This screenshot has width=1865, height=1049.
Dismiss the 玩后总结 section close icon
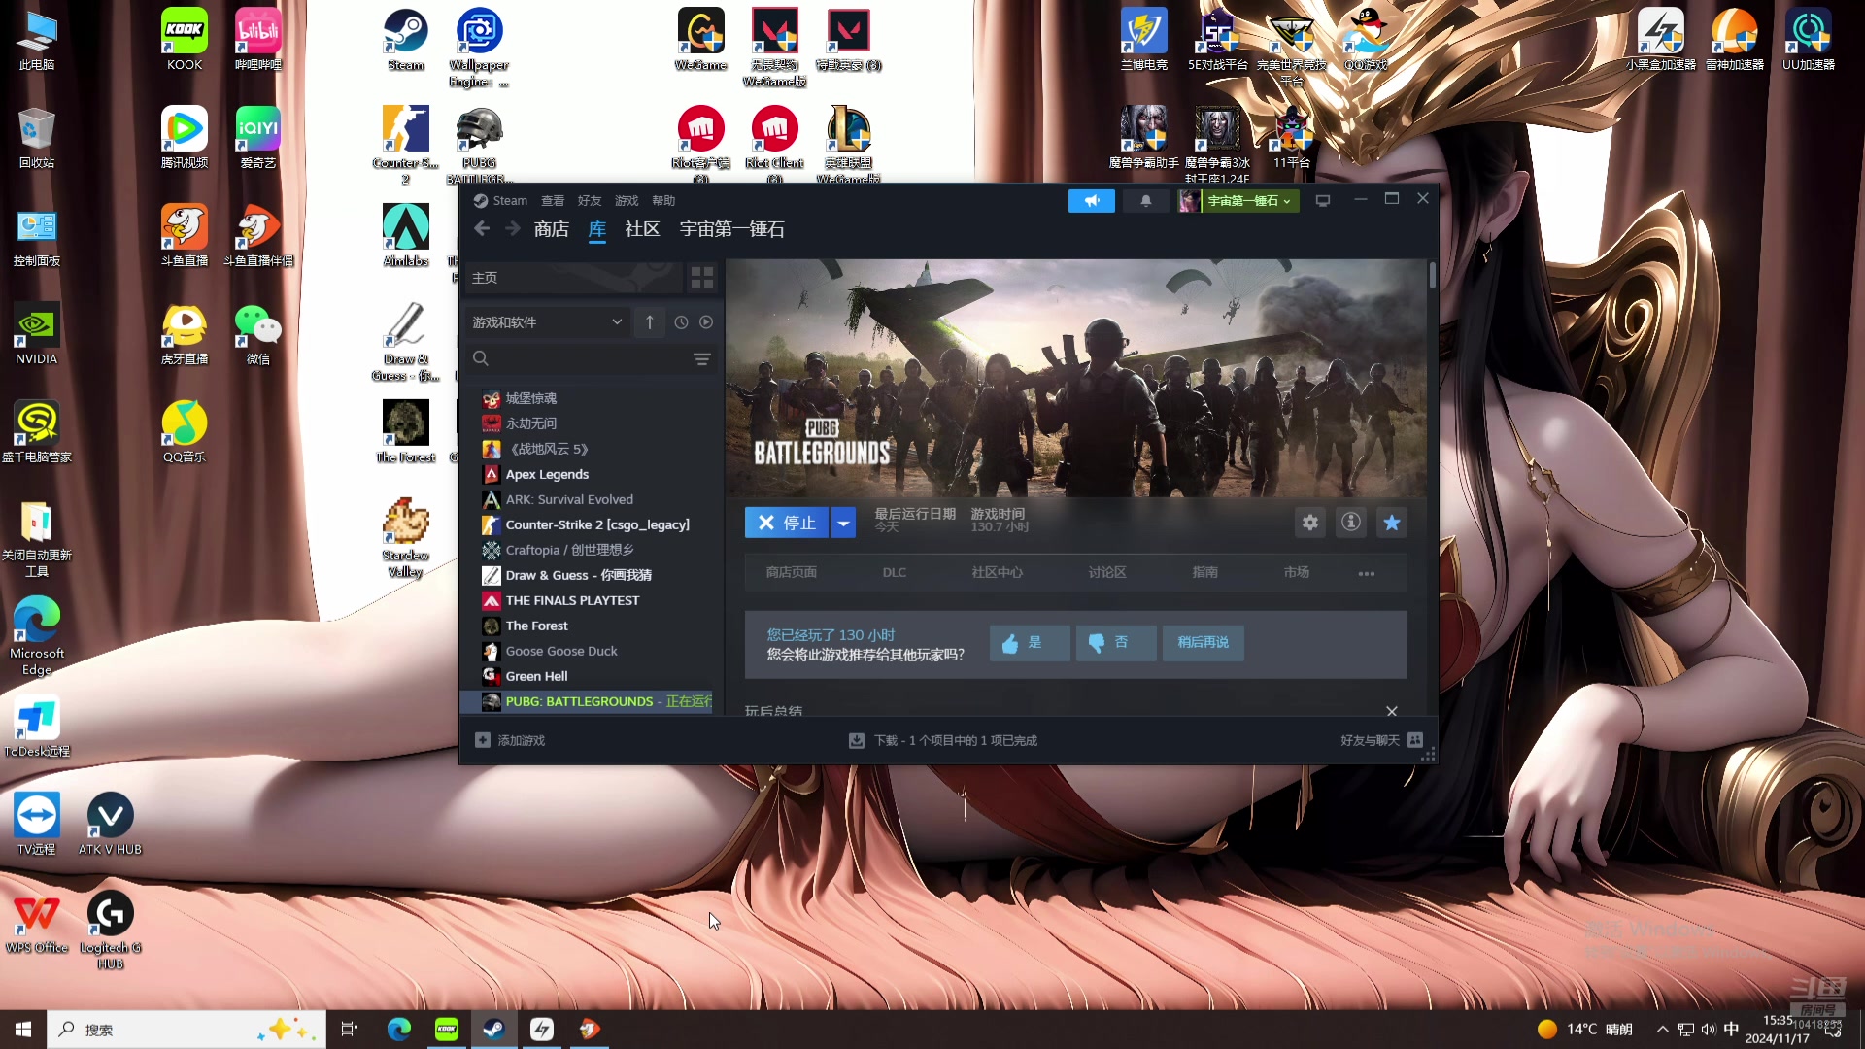1392,711
